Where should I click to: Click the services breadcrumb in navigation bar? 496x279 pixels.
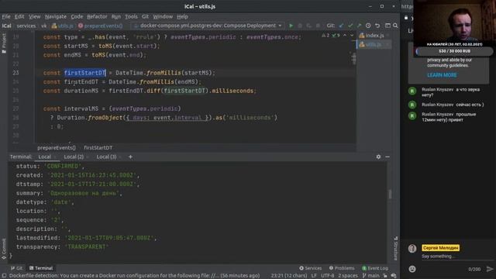point(26,26)
